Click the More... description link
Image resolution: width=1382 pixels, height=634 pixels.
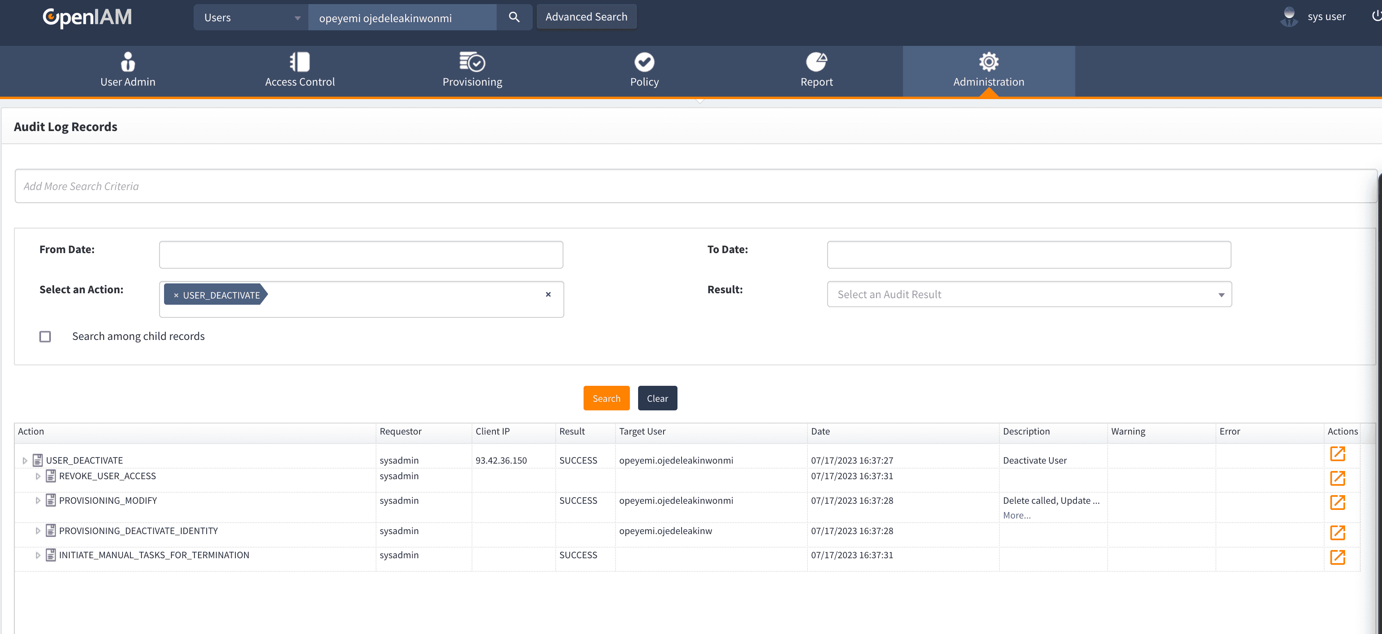1016,516
